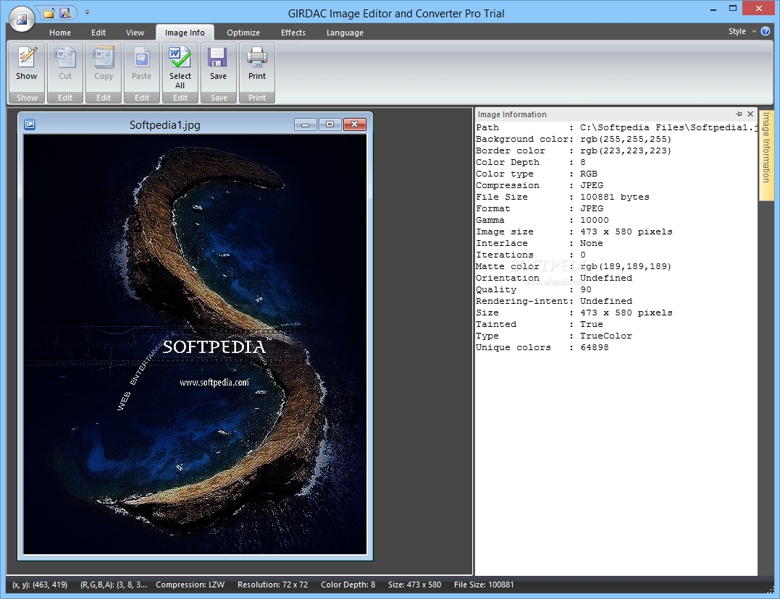Image resolution: width=780 pixels, height=599 pixels.
Task: Click the main window resize grip
Action: click(771, 590)
